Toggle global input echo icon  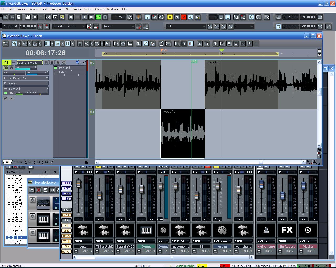pos(191,17)
